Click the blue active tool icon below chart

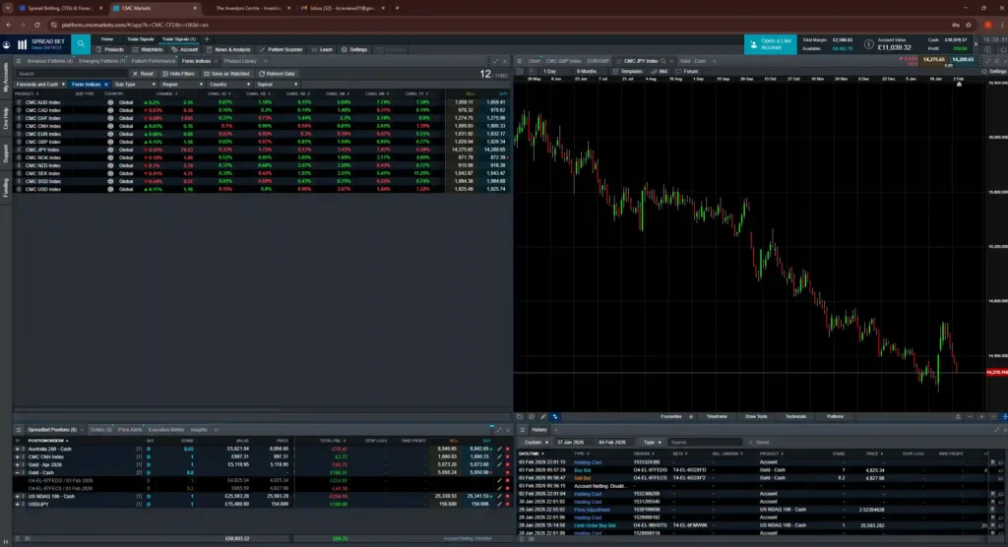tap(555, 416)
